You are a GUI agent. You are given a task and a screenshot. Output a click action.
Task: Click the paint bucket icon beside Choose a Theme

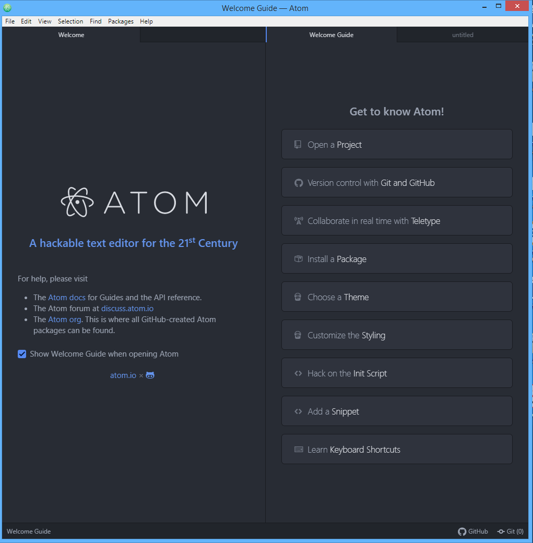[298, 297]
